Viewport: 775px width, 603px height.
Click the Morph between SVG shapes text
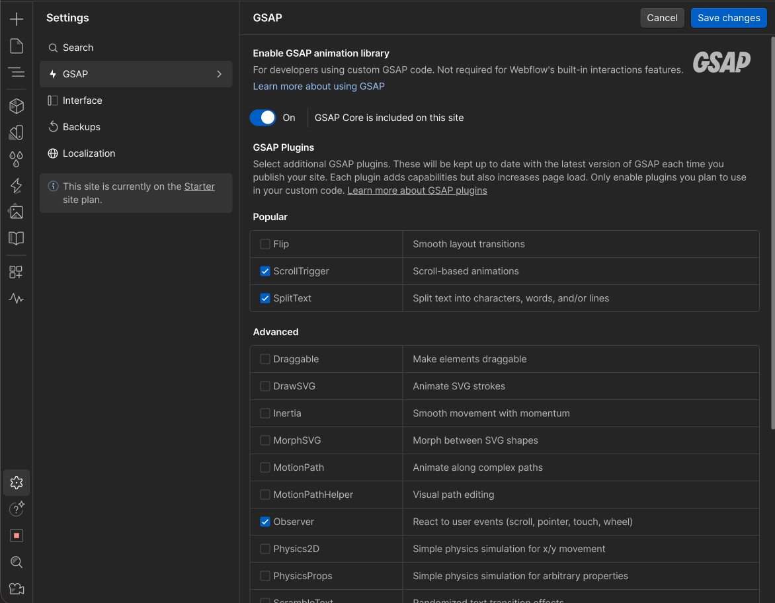475,440
